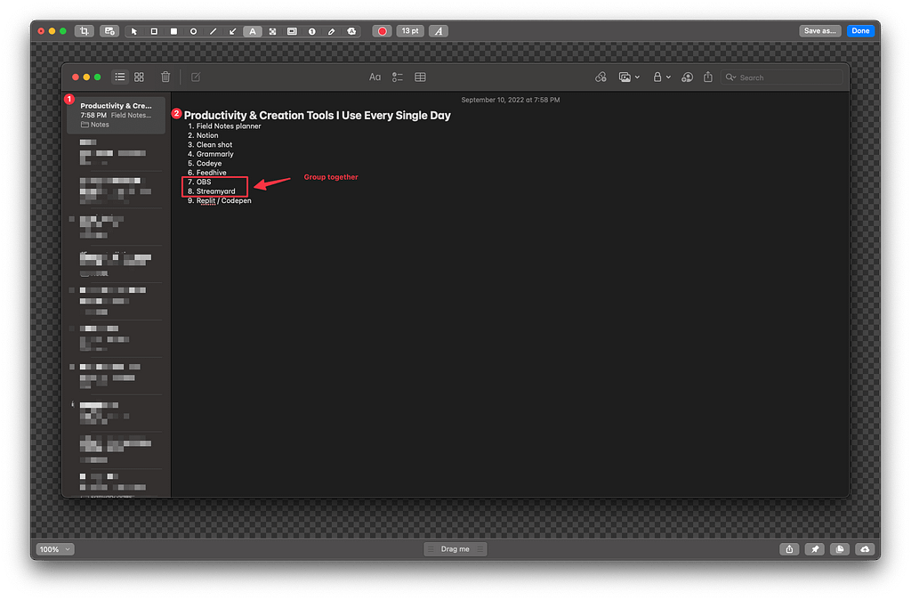Switch Notes screenshot to gallery view
Screen dimensions: 911x600
139,77
